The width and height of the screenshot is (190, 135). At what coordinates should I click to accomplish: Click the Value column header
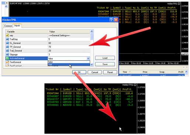(69, 32)
